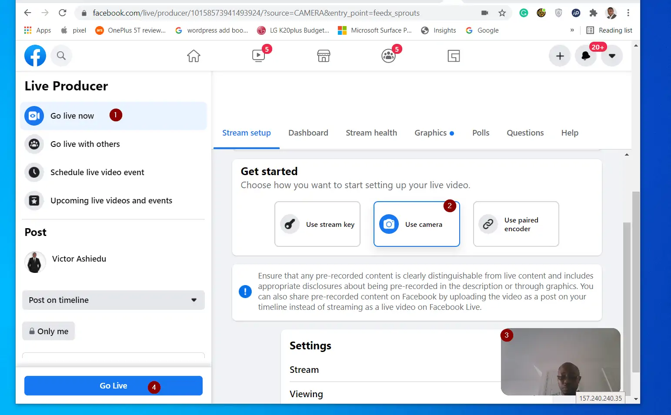Open the notifications bell
This screenshot has width=671, height=415.
point(586,56)
